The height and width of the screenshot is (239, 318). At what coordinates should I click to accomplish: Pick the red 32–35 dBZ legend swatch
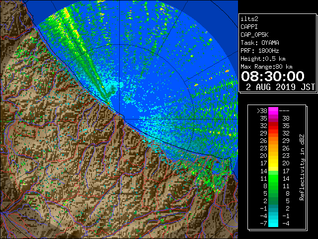(x=273, y=126)
